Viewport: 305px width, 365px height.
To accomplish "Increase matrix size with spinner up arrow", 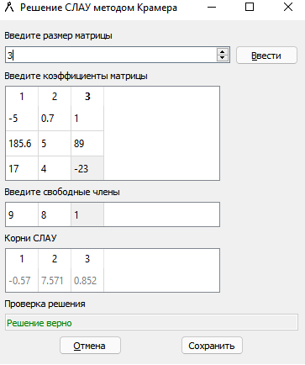I will click(223, 51).
